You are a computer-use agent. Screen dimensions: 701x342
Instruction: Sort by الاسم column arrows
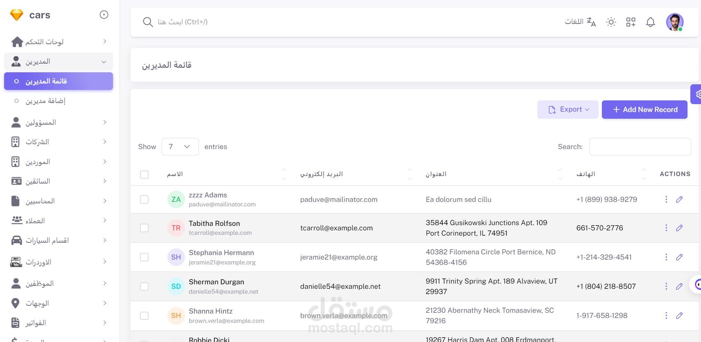click(x=284, y=174)
